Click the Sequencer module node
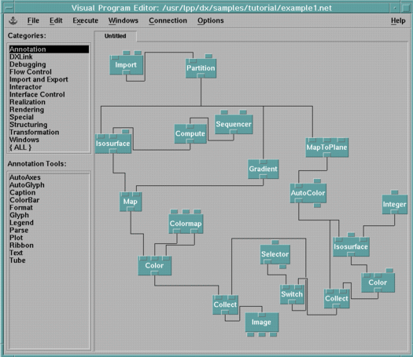 point(234,124)
